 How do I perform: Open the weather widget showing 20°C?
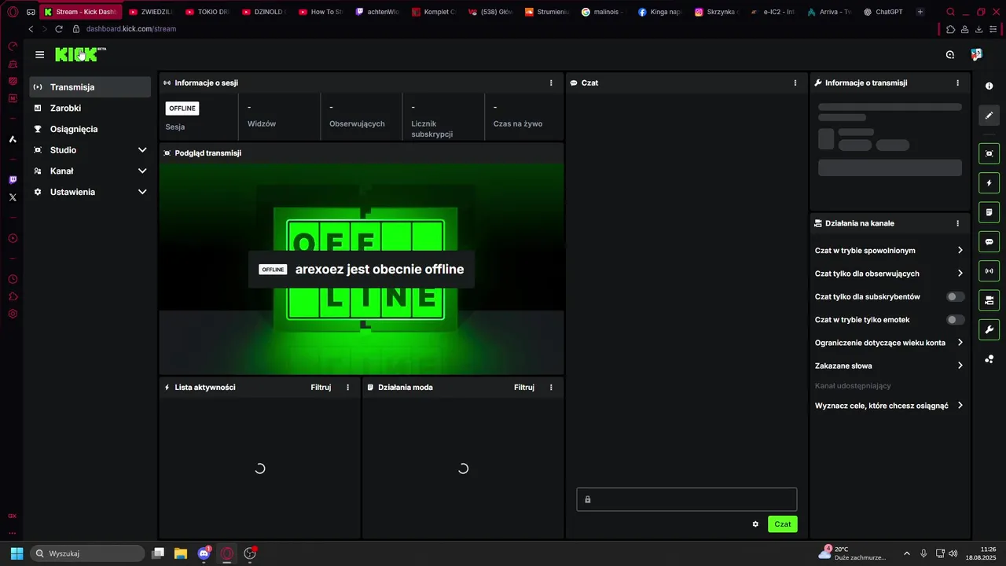pyautogui.click(x=853, y=553)
